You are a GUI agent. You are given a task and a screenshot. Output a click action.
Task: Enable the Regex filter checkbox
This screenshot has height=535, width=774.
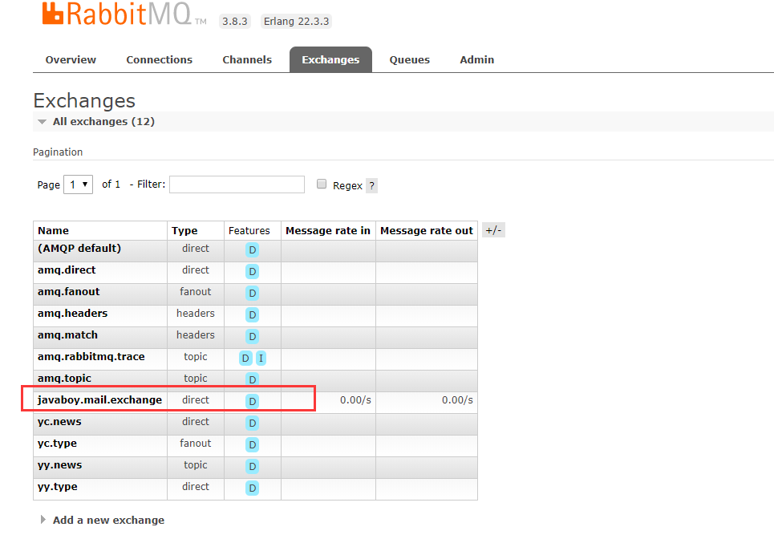point(322,184)
